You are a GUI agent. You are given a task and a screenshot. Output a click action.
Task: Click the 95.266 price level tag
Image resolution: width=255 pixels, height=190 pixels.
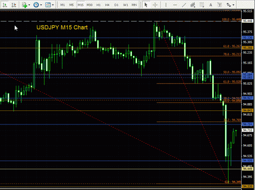[x=248, y=48]
